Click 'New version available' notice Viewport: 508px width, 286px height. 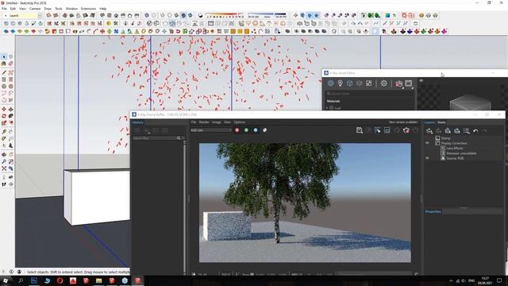click(x=403, y=122)
